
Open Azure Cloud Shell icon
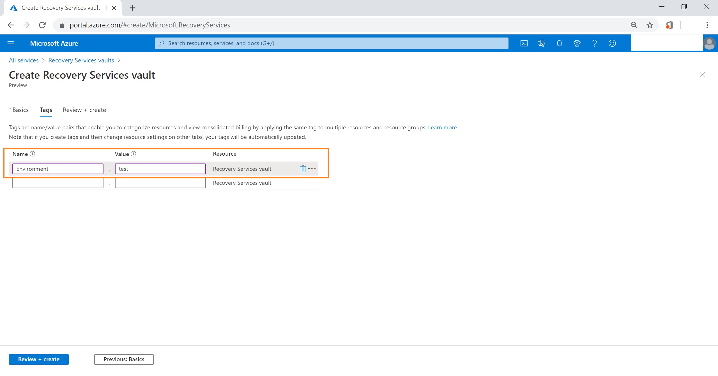(x=524, y=43)
